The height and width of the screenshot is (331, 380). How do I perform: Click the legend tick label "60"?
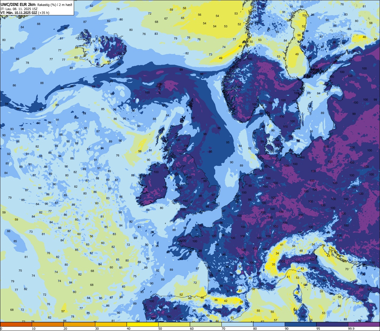[192, 329]
